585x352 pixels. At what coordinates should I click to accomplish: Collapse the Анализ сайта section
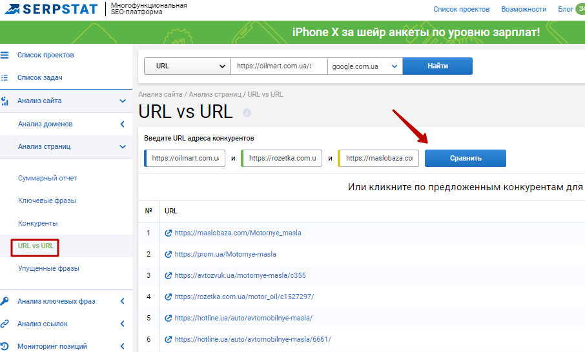(x=123, y=101)
